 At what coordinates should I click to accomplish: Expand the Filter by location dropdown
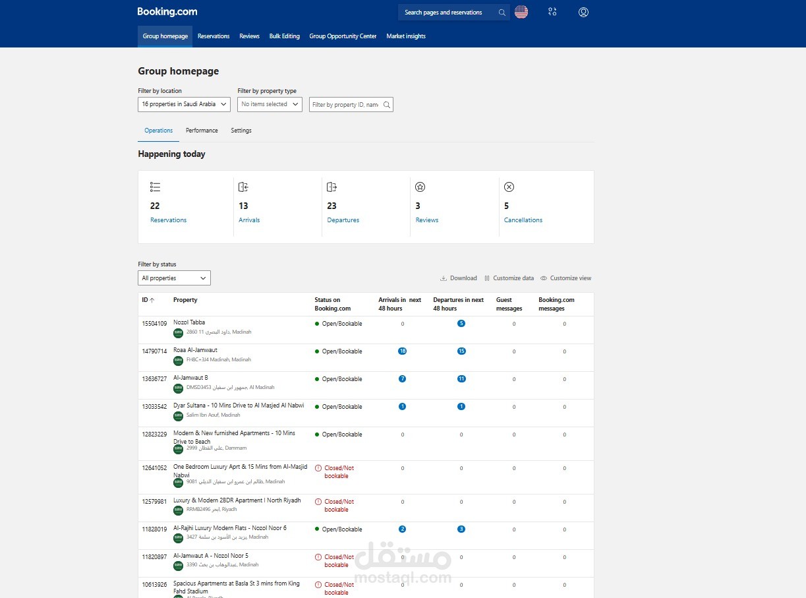pyautogui.click(x=184, y=104)
